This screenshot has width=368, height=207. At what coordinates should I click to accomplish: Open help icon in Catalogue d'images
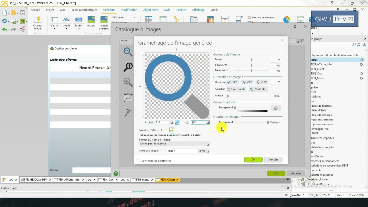point(116,174)
